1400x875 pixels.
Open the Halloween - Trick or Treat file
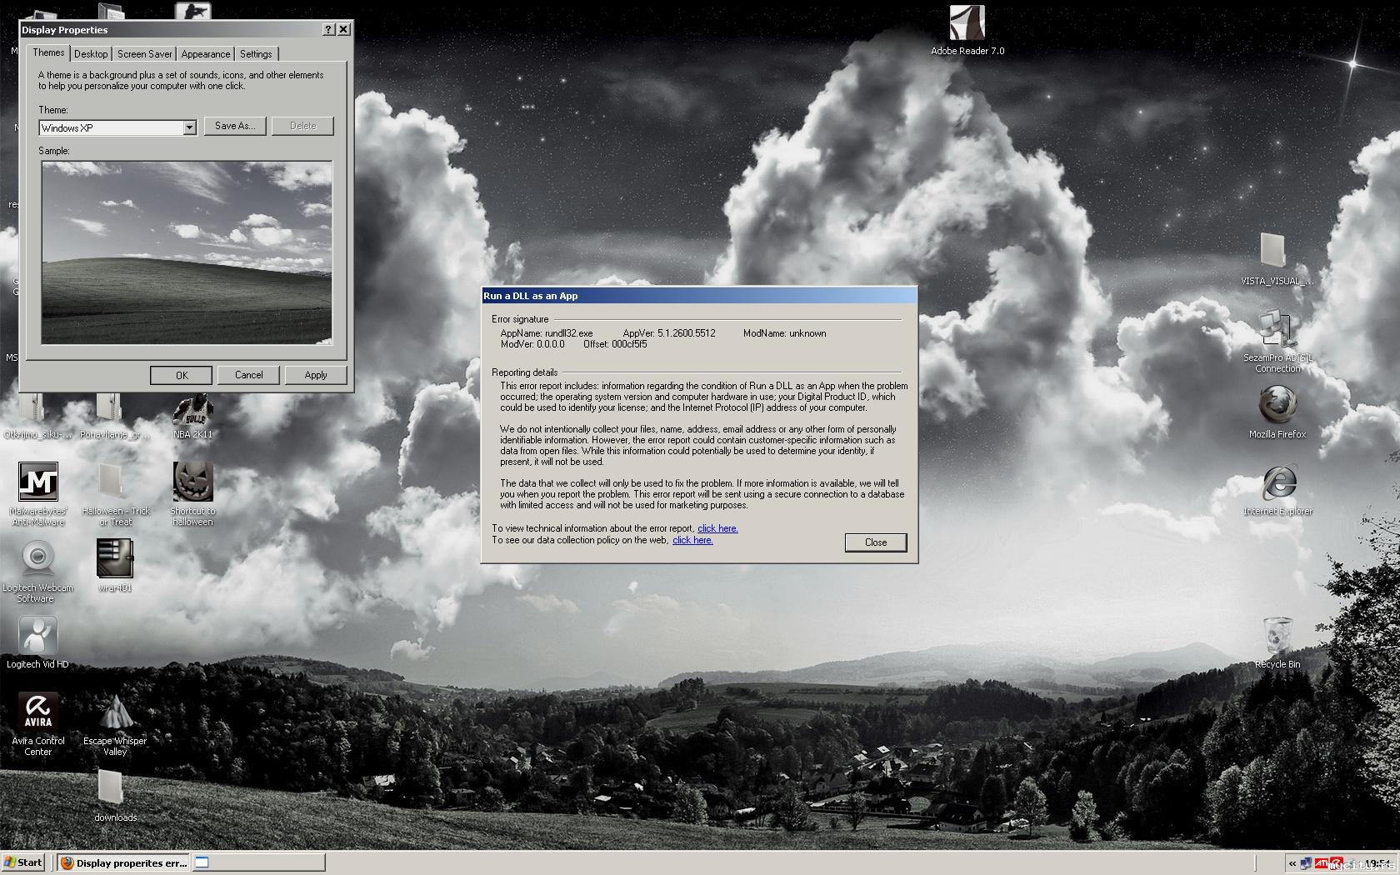pyautogui.click(x=115, y=495)
